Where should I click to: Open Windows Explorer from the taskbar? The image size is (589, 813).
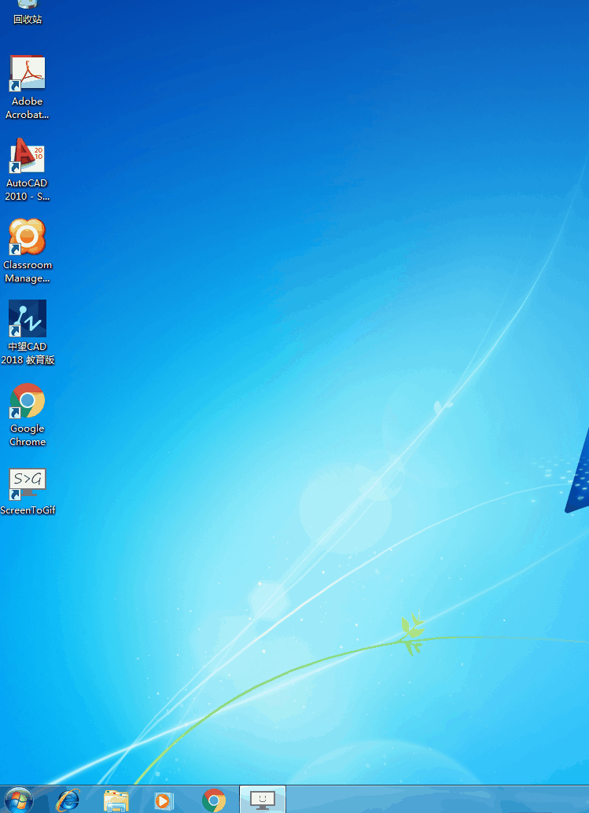click(116, 800)
